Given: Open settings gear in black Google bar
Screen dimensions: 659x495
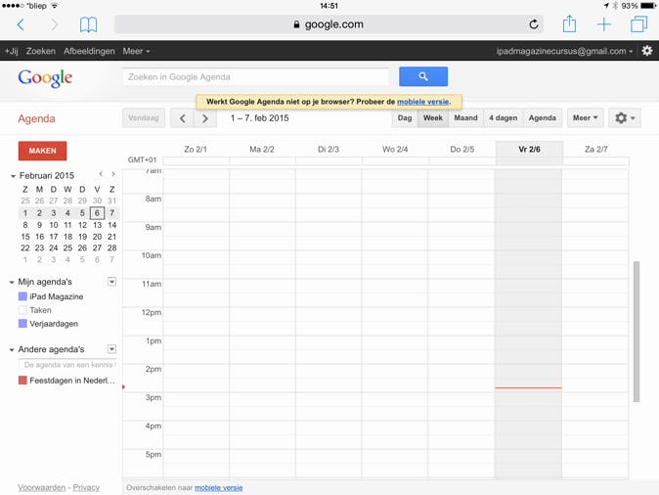Looking at the screenshot, I should 647,51.
